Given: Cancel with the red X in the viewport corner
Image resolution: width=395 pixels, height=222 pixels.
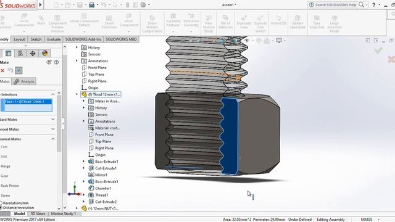Looking at the screenshot, I should pyautogui.click(x=391, y=59).
